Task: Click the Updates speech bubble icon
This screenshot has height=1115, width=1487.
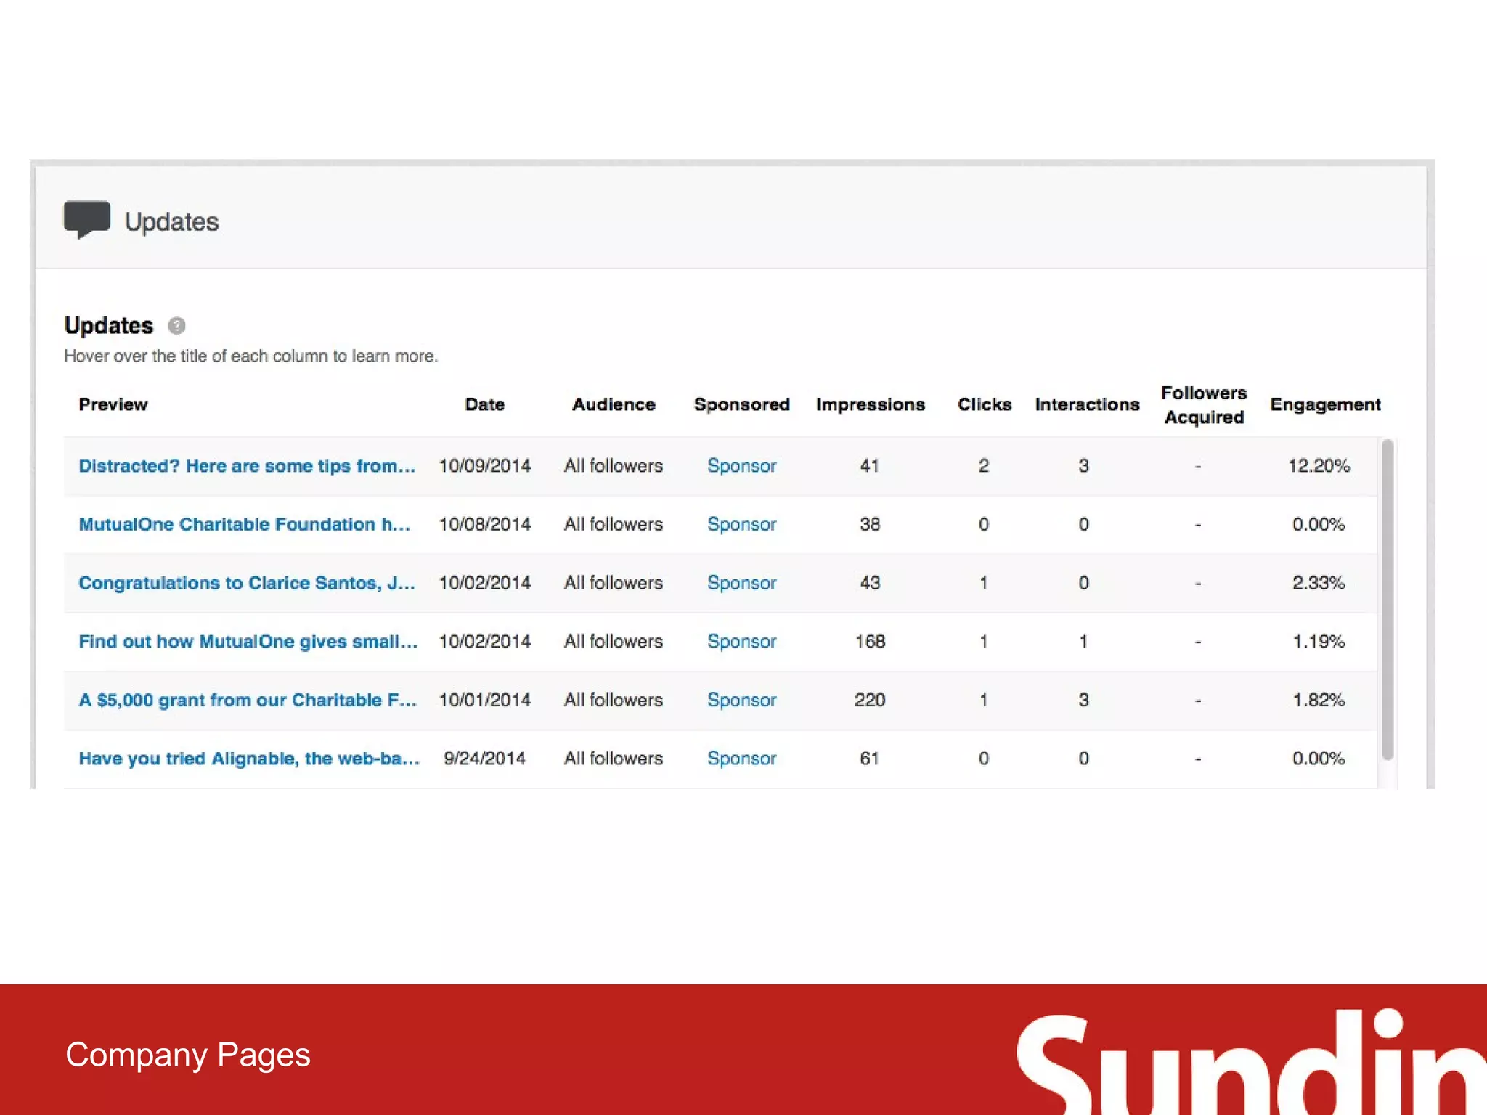Action: tap(87, 219)
